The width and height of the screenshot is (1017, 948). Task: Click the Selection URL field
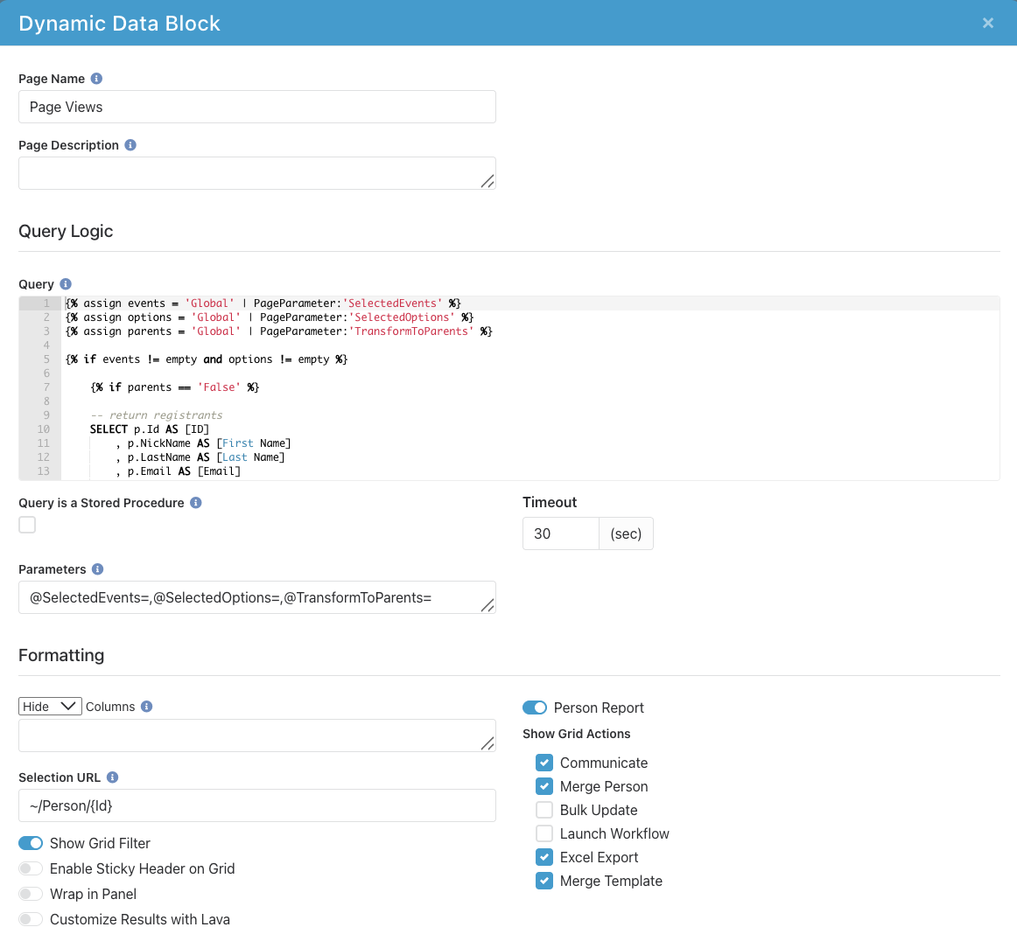[256, 805]
